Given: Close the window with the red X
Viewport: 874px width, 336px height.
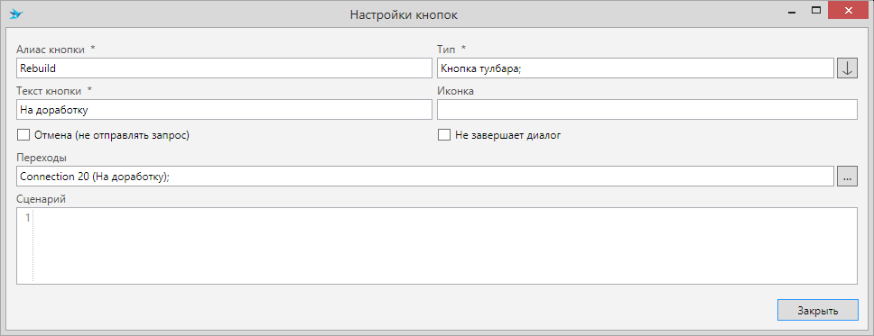Looking at the screenshot, I should (x=849, y=10).
